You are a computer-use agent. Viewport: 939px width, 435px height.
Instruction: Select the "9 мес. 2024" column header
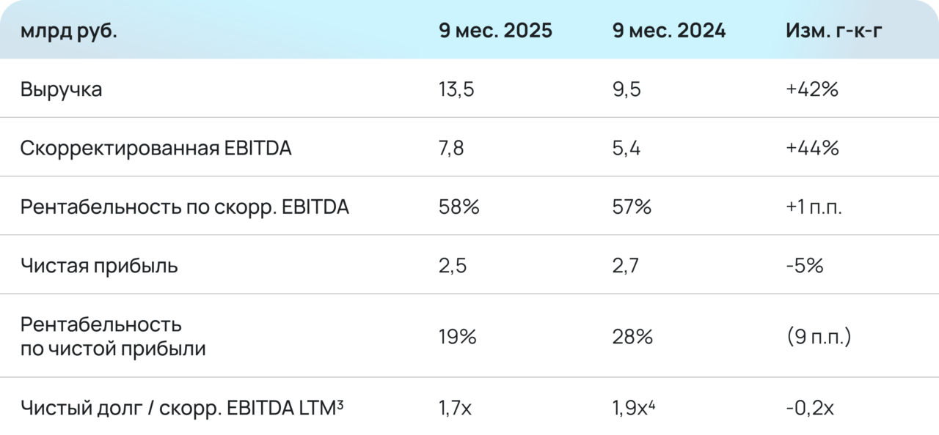[669, 31]
